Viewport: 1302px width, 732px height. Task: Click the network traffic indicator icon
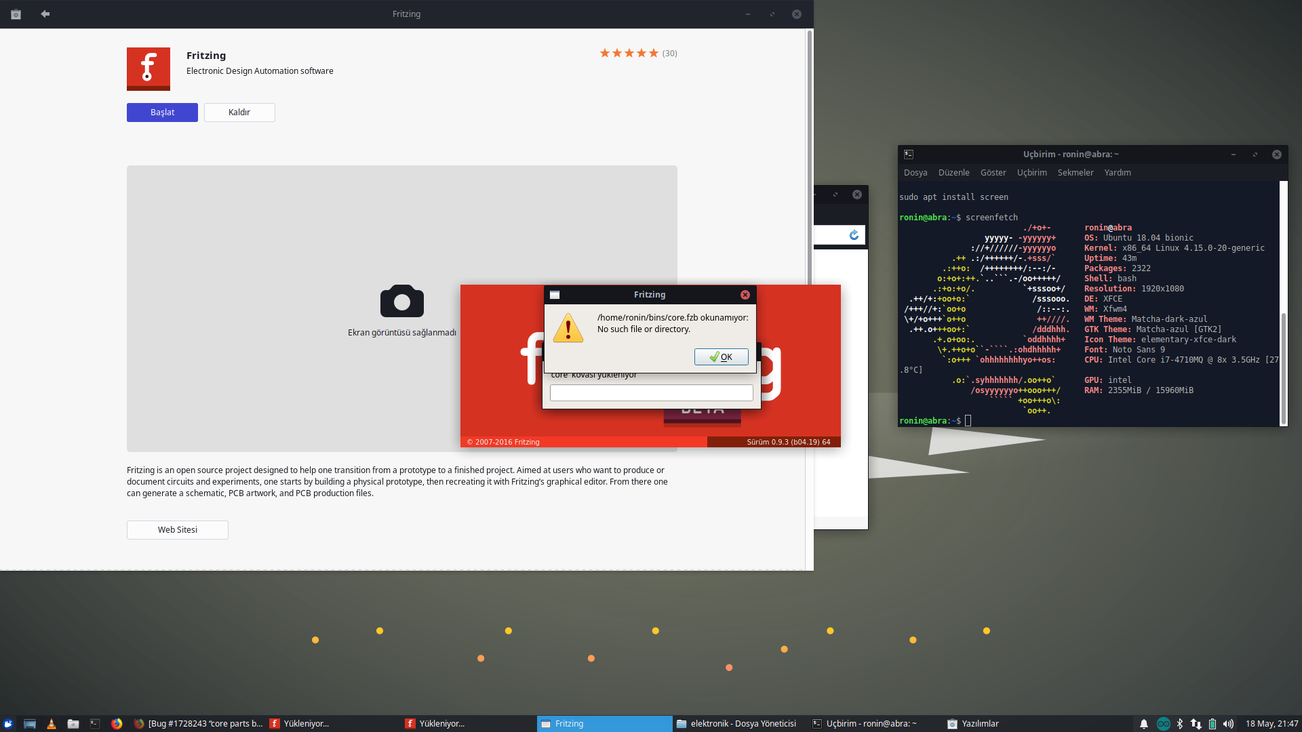[1196, 723]
